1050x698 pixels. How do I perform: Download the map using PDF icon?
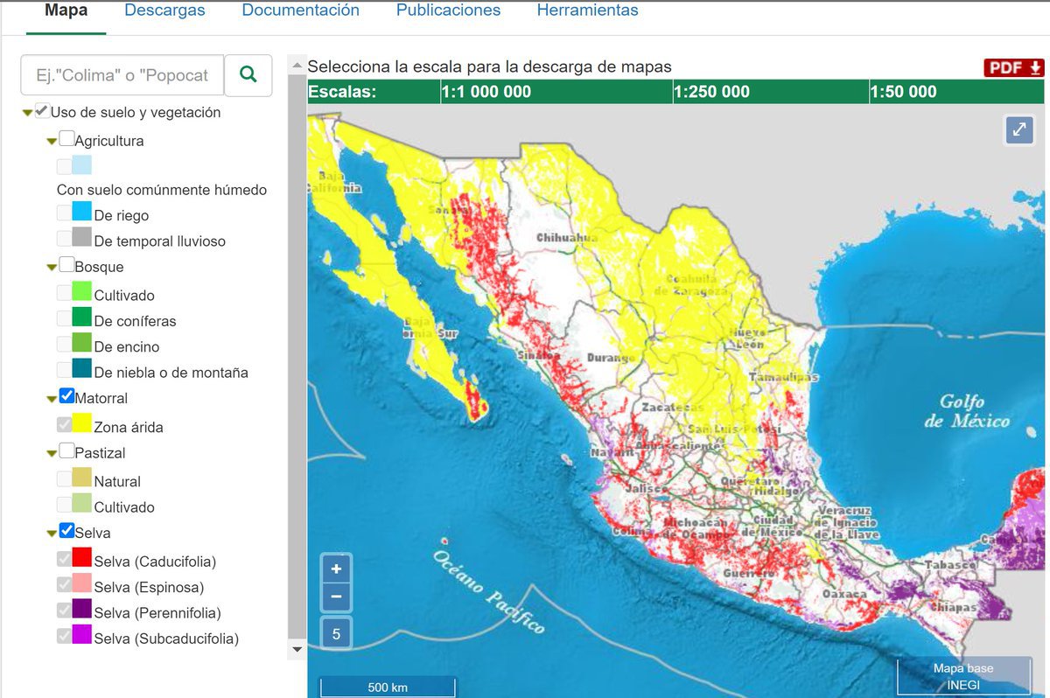tap(1014, 68)
